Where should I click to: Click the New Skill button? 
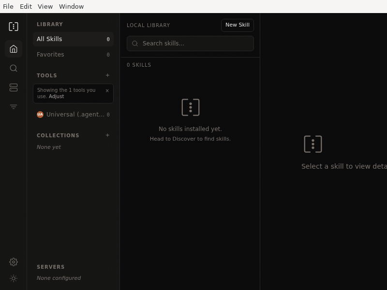click(x=238, y=25)
